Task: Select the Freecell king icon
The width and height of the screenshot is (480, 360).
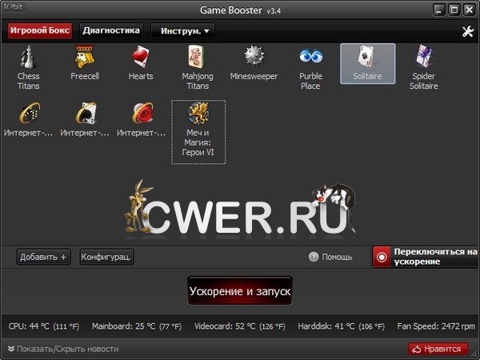Action: 85,57
